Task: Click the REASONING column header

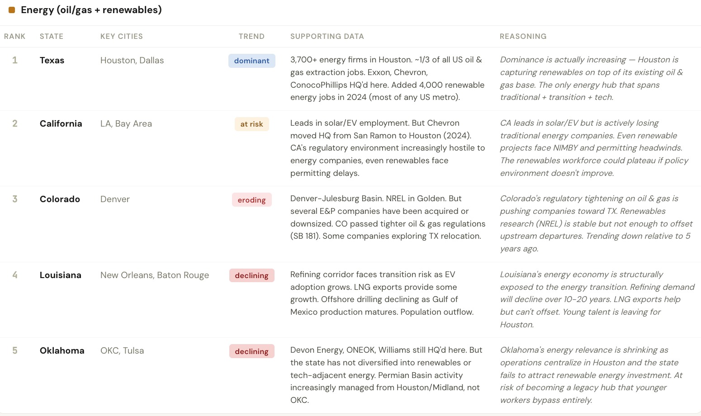Action: click(x=523, y=37)
